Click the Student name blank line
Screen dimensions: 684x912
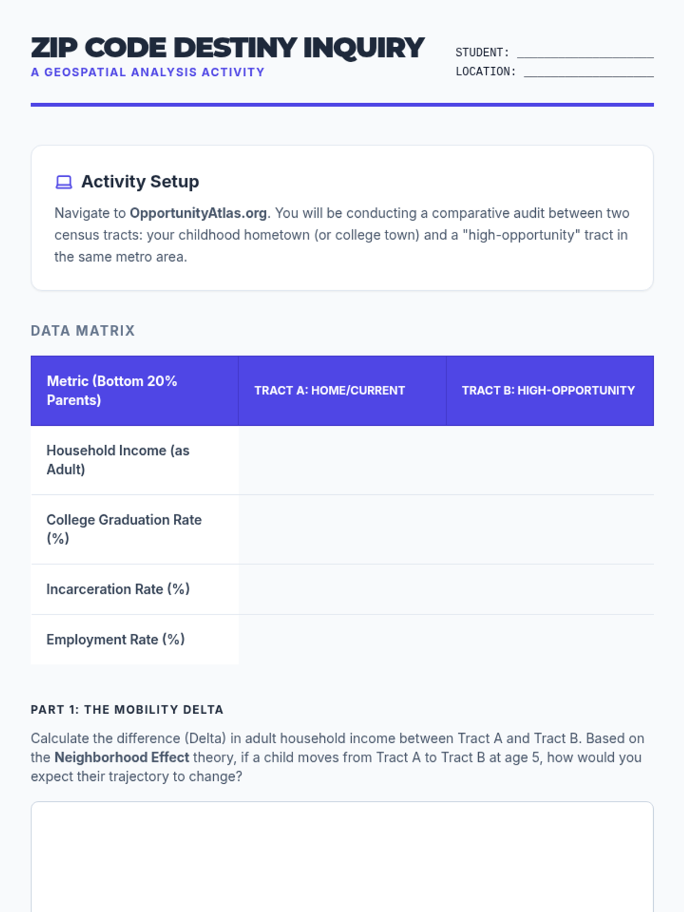[585, 53]
